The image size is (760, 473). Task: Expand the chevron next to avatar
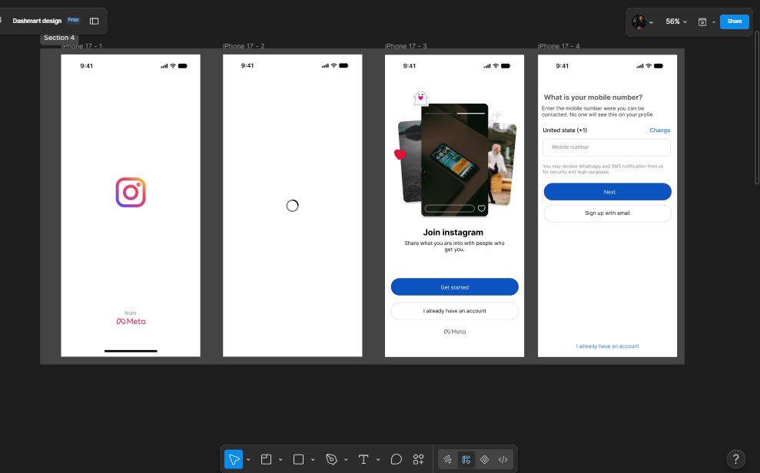pos(651,22)
